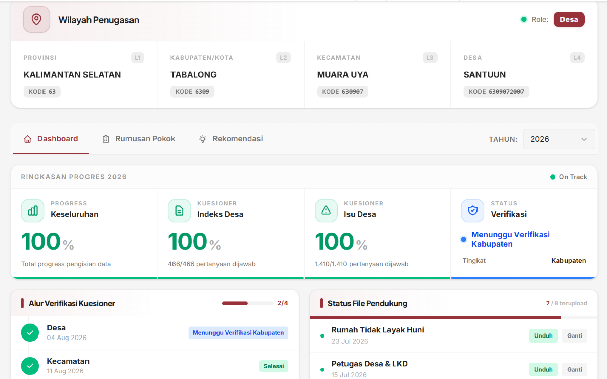Click the green check icon for Kecamatan step
Screen dimensions: 607x379
pos(30,366)
